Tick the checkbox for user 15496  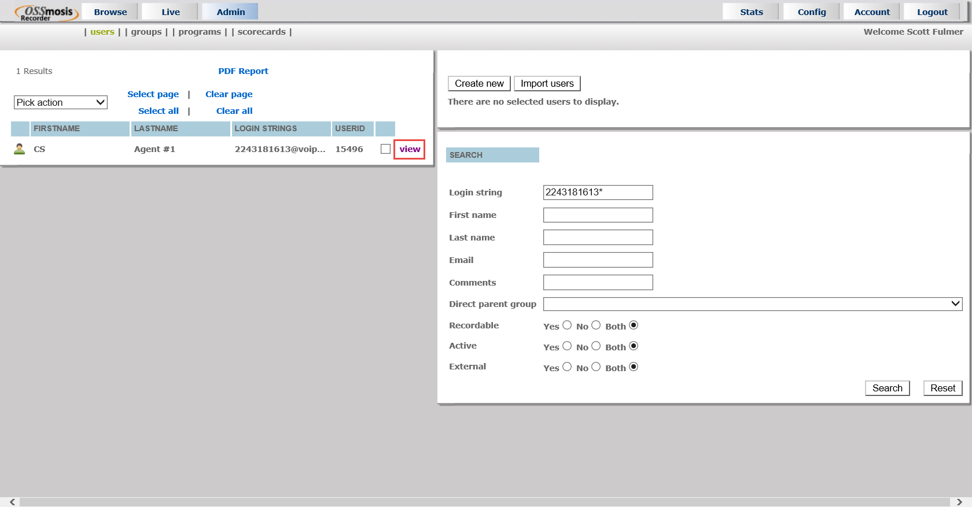coord(385,149)
